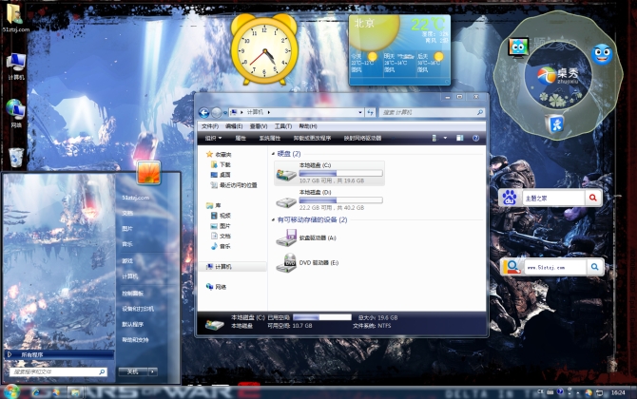Open the 51ztzj.com folder desktop icon
Viewport: 637px width, 399px height.
[15, 17]
